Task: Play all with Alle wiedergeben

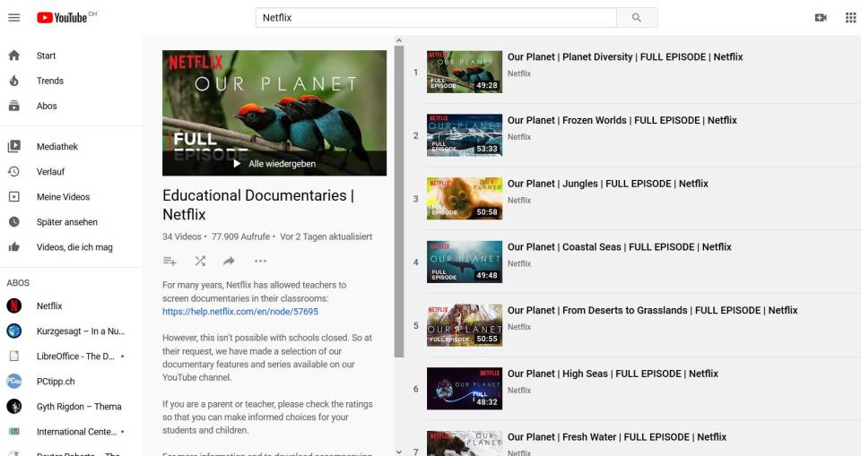Action: click(274, 164)
